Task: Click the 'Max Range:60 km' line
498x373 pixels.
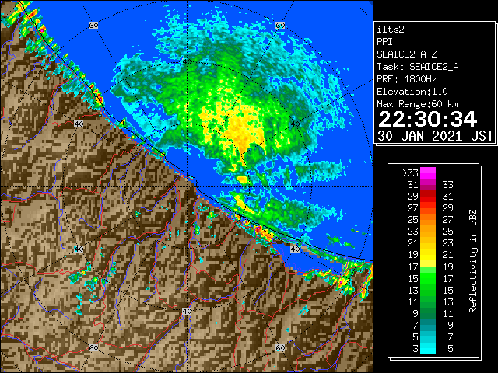Action: [x=418, y=104]
